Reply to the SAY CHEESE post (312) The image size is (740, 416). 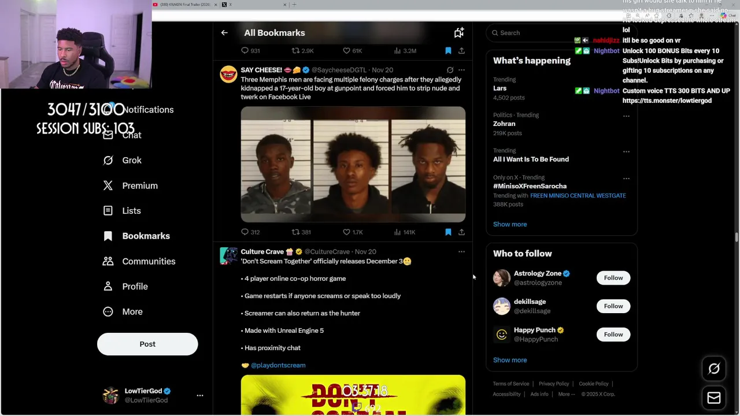coord(250,232)
